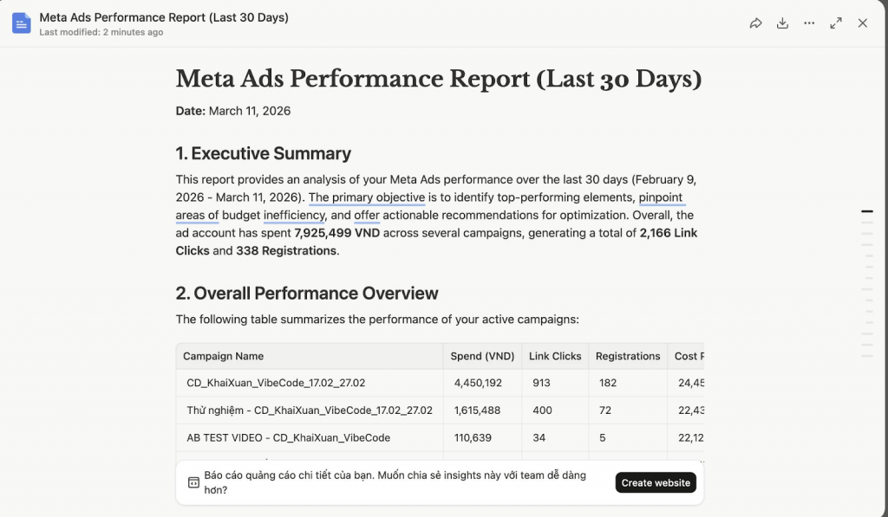Click the underlined phrase "The primary objective"
Screen dimensions: 888x517
[x=366, y=197]
